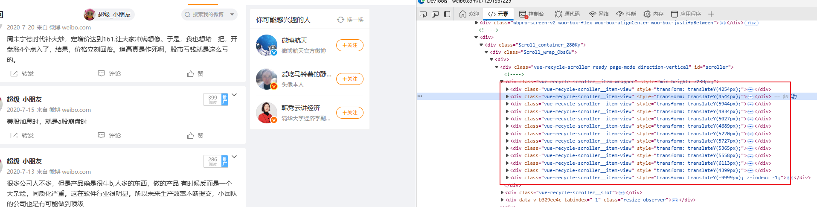
Task: Click the flex badge on wbpro-screen-v2 div
Action: [x=751, y=23]
